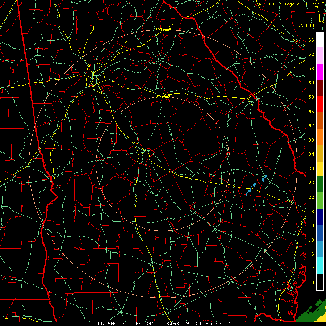326x326 pixels.
Task: Click the legend value '6'
Action: click(313, 254)
